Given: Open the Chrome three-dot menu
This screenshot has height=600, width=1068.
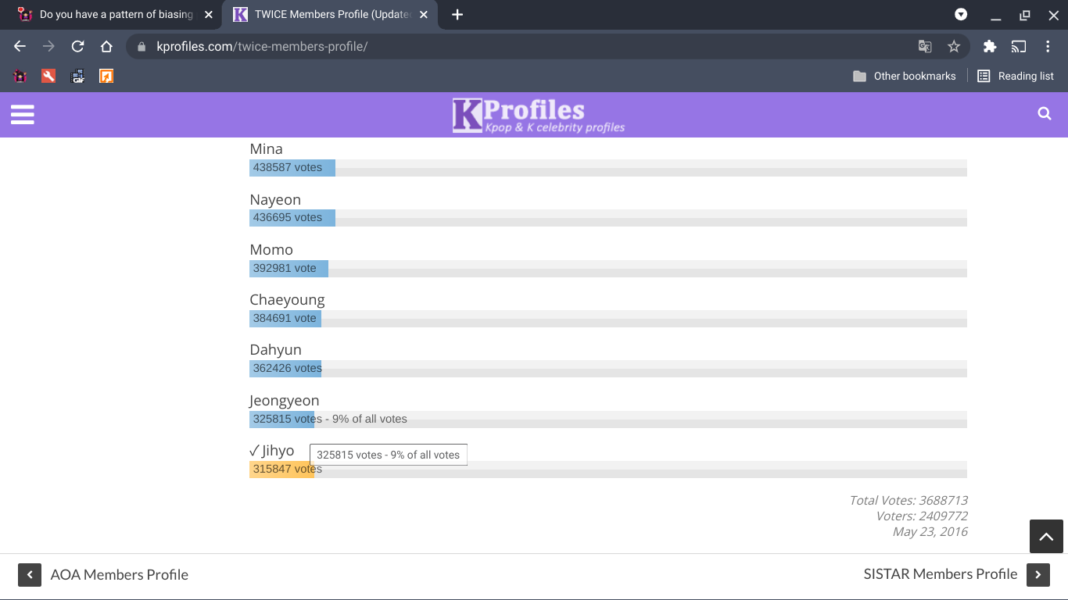Looking at the screenshot, I should [1048, 46].
